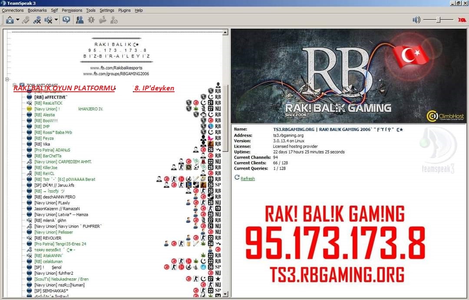Open the Permissions menu

tap(72, 10)
